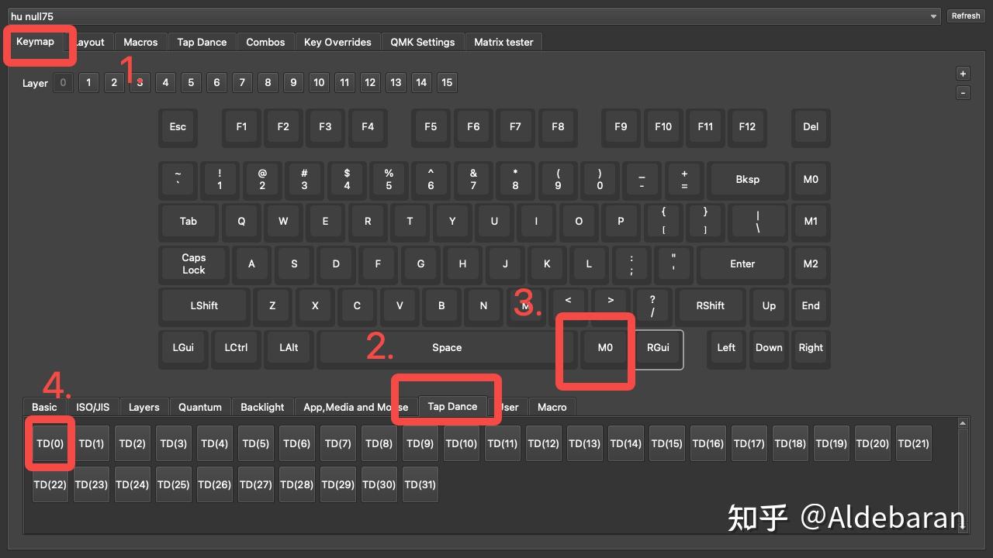This screenshot has height=558, width=993.
Task: Click the keycode panel vertical scrollbar
Action: (x=963, y=475)
